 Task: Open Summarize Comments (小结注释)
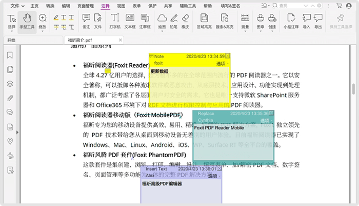291,21
